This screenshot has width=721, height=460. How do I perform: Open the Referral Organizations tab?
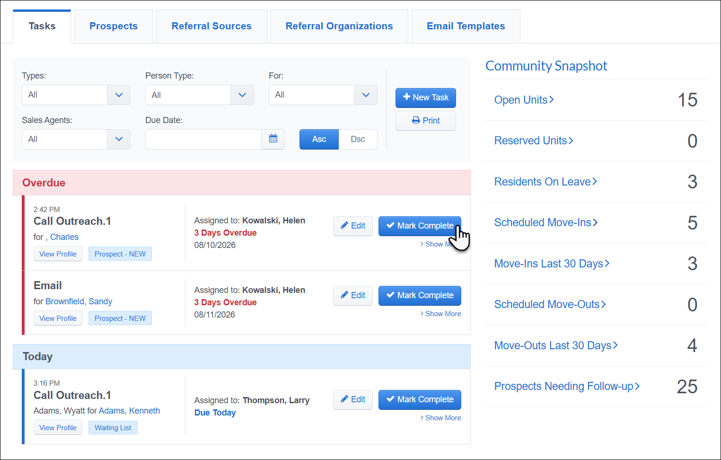tap(339, 27)
